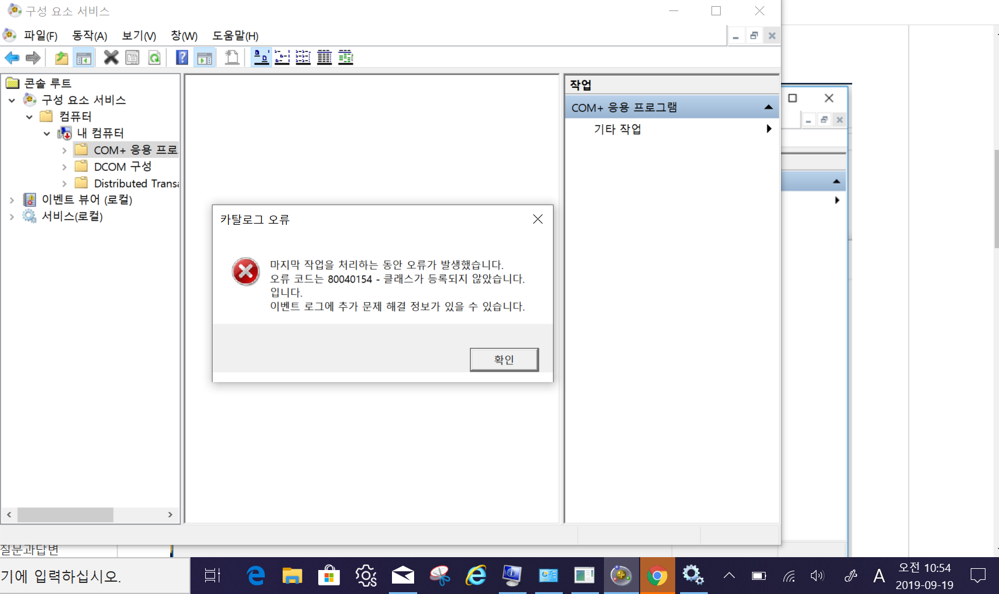Open 창(W) menu
Image resolution: width=999 pixels, height=594 pixels.
tap(184, 36)
